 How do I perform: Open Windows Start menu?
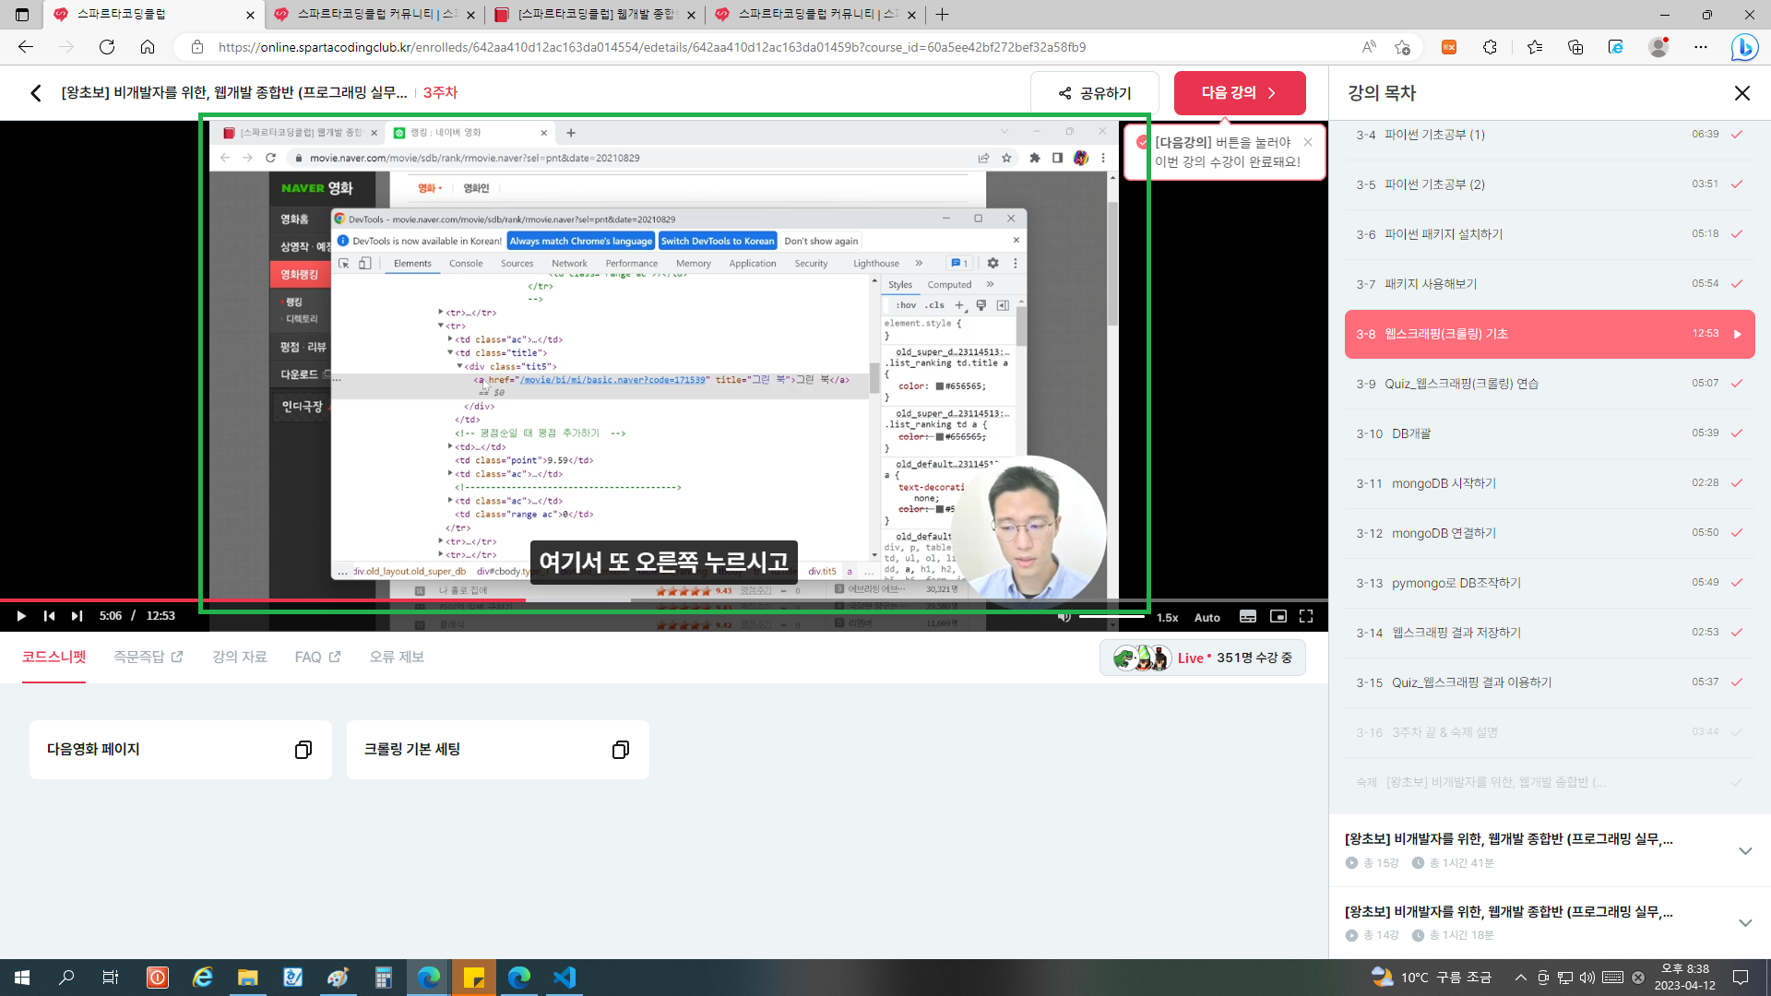coord(22,978)
